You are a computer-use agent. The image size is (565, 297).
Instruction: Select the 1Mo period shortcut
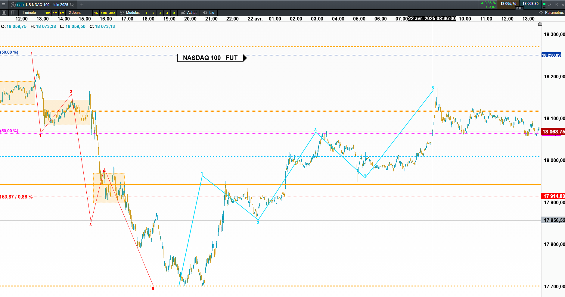click(104, 13)
